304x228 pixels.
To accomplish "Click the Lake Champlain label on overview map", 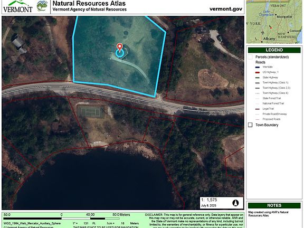I will point(267,13).
